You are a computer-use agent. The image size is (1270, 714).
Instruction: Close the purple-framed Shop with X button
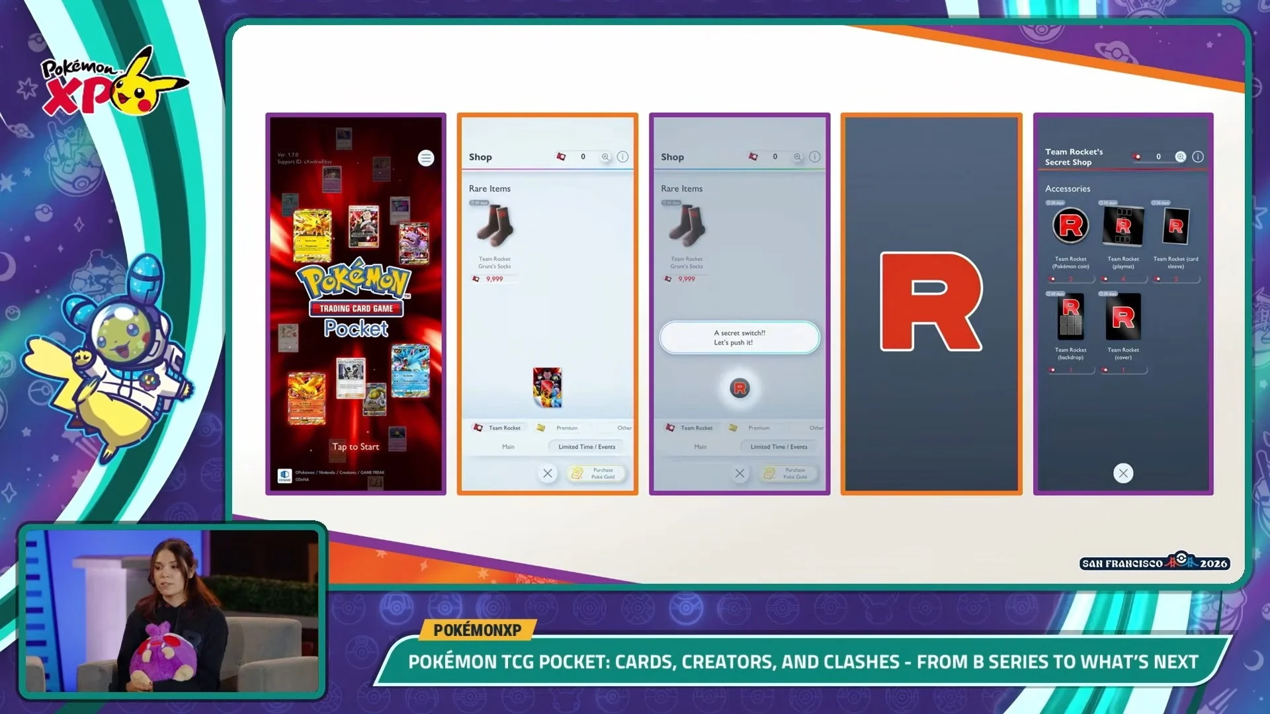coord(740,473)
